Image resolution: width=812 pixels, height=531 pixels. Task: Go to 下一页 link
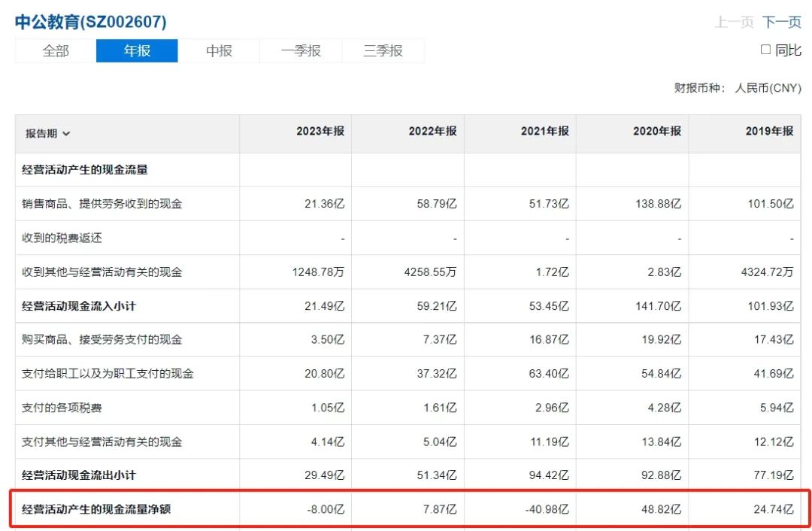tap(781, 22)
